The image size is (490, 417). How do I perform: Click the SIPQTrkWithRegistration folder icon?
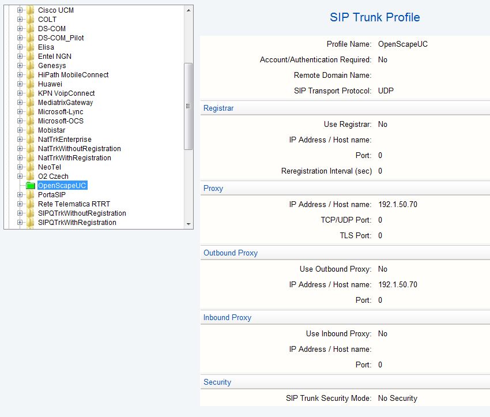[31, 223]
